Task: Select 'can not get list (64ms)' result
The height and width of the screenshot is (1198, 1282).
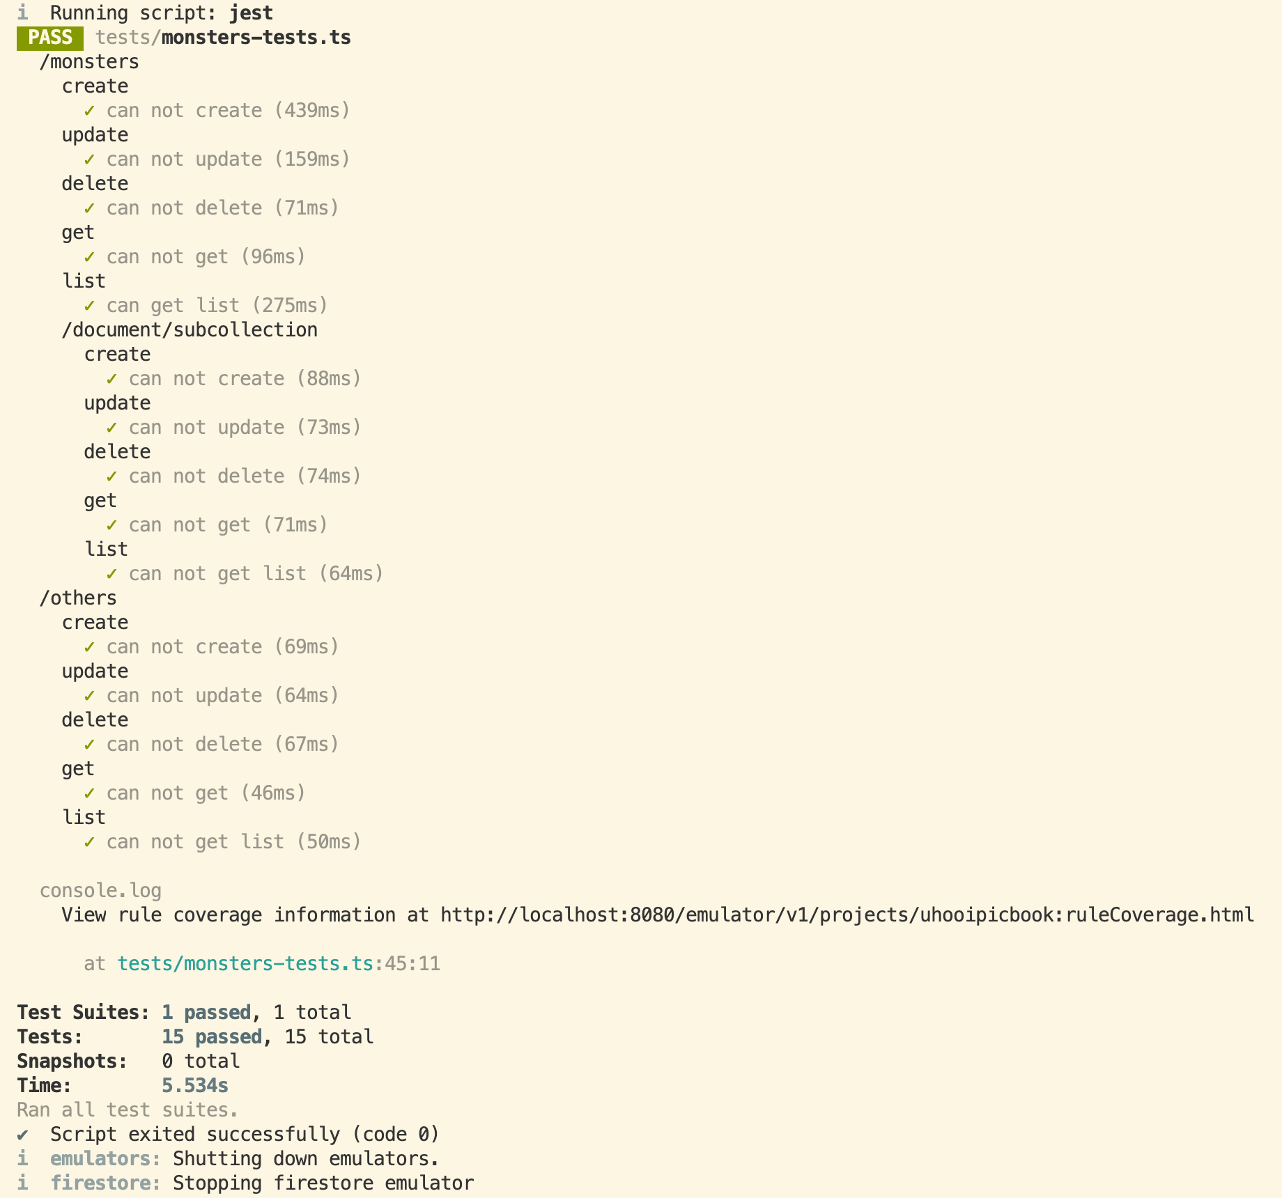Action: (x=256, y=574)
